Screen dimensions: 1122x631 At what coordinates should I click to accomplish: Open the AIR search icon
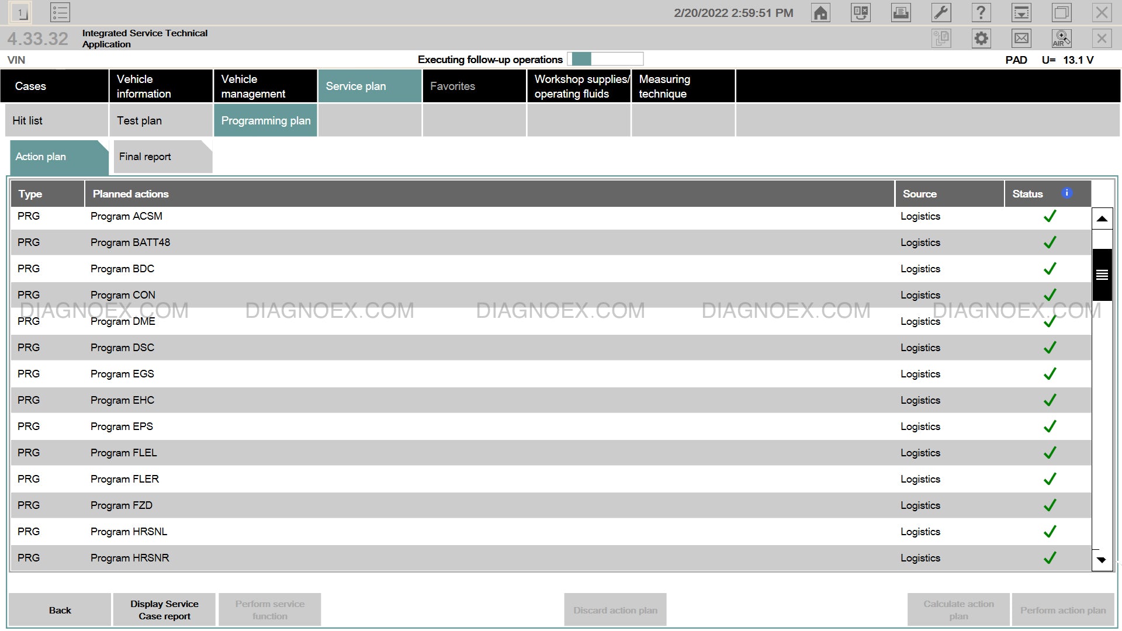(x=1061, y=39)
